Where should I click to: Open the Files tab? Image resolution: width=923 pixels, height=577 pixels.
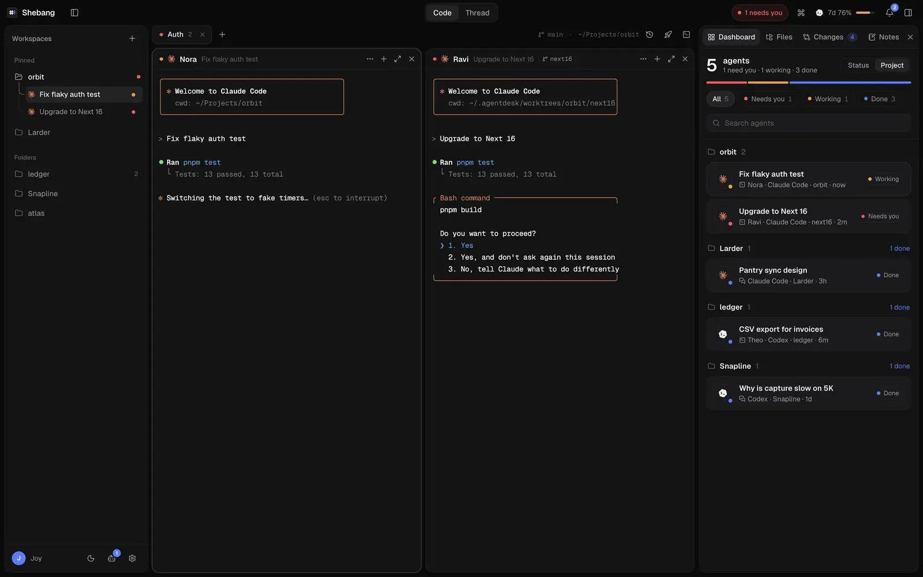click(779, 37)
